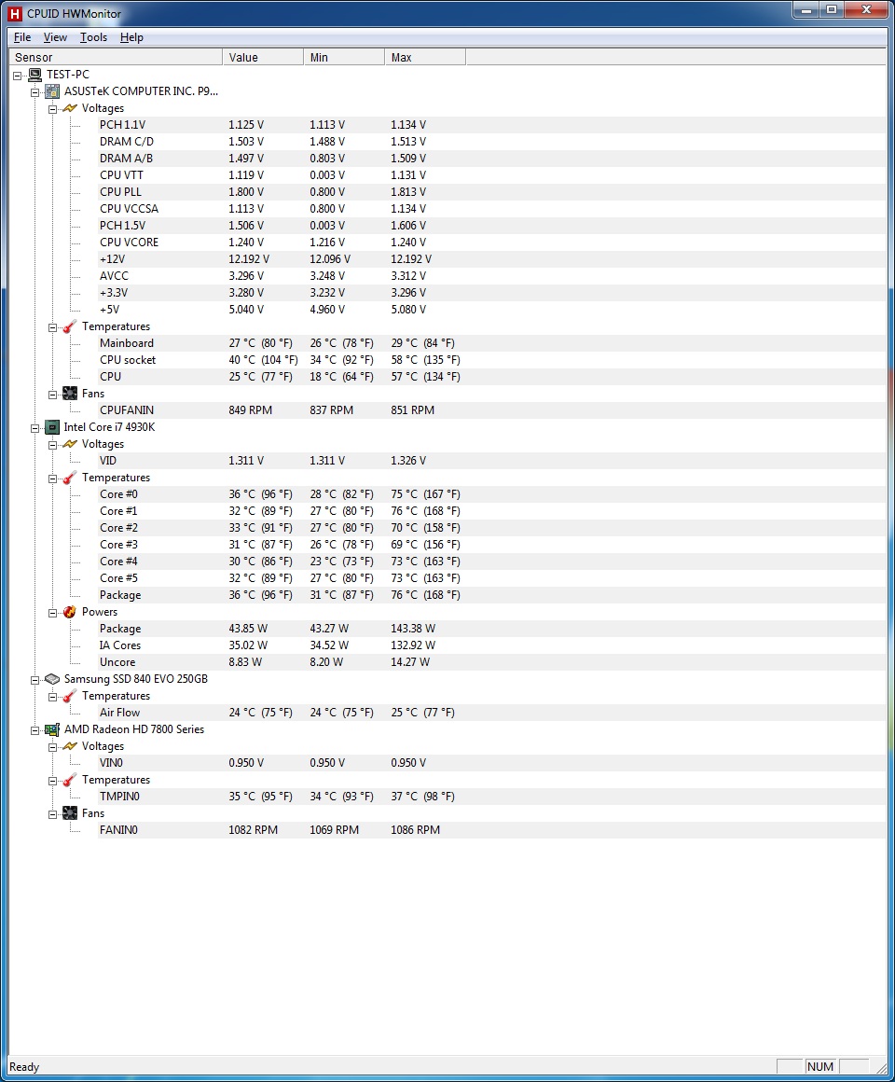This screenshot has height=1082, width=895.
Task: Collapse the AMD Radeon Fans group
Action: pos(52,814)
